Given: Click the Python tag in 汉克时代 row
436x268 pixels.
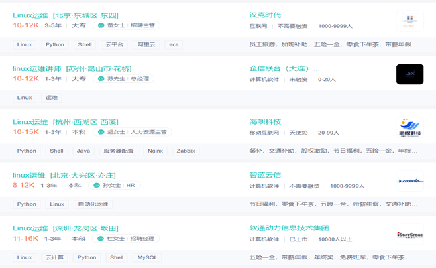Looking at the screenshot, I should [55, 44].
